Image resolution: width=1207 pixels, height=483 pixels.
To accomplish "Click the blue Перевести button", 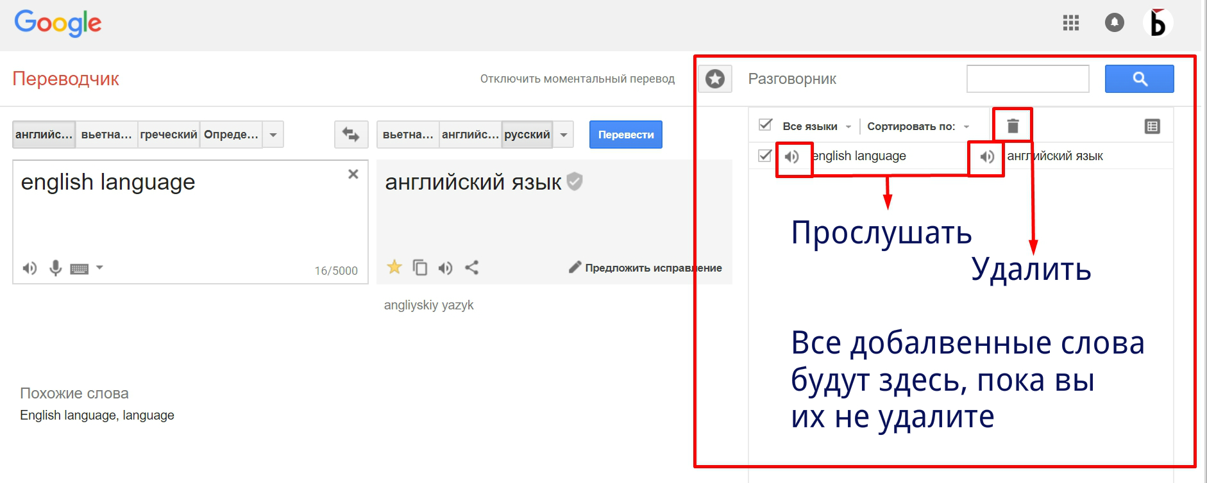I will [x=626, y=135].
